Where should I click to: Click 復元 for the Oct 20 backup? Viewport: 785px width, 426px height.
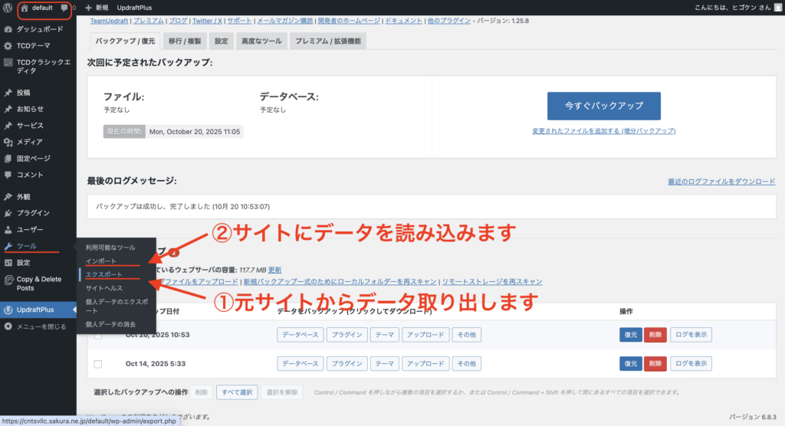630,335
